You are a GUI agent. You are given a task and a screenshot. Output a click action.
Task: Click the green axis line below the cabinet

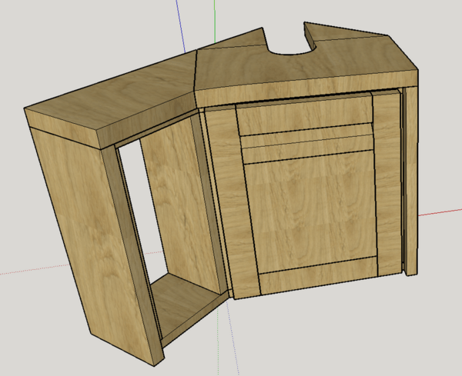226,346
